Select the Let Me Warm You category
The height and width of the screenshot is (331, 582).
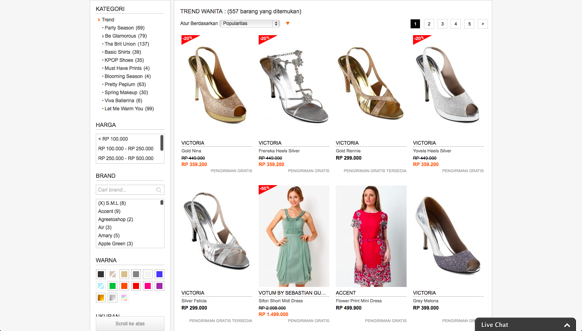(x=129, y=109)
